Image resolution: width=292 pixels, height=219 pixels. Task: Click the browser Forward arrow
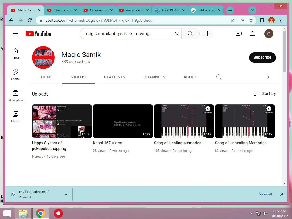point(21,20)
